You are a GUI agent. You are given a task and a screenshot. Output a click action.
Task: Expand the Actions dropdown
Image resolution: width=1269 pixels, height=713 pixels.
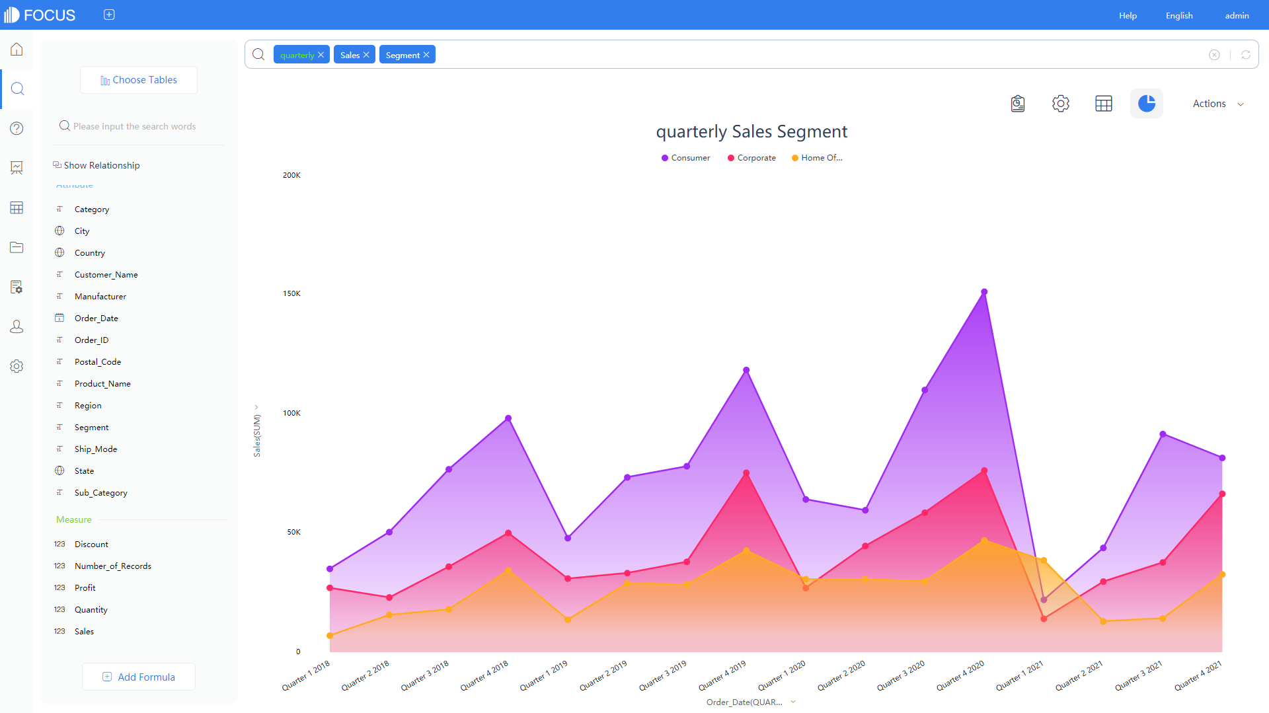[1217, 104]
